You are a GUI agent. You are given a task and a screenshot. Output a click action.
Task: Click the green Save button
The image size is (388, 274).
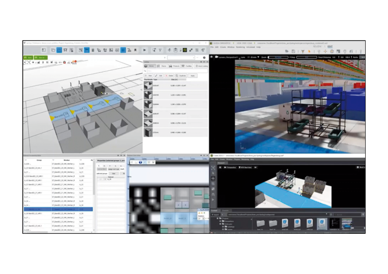pos(28,58)
